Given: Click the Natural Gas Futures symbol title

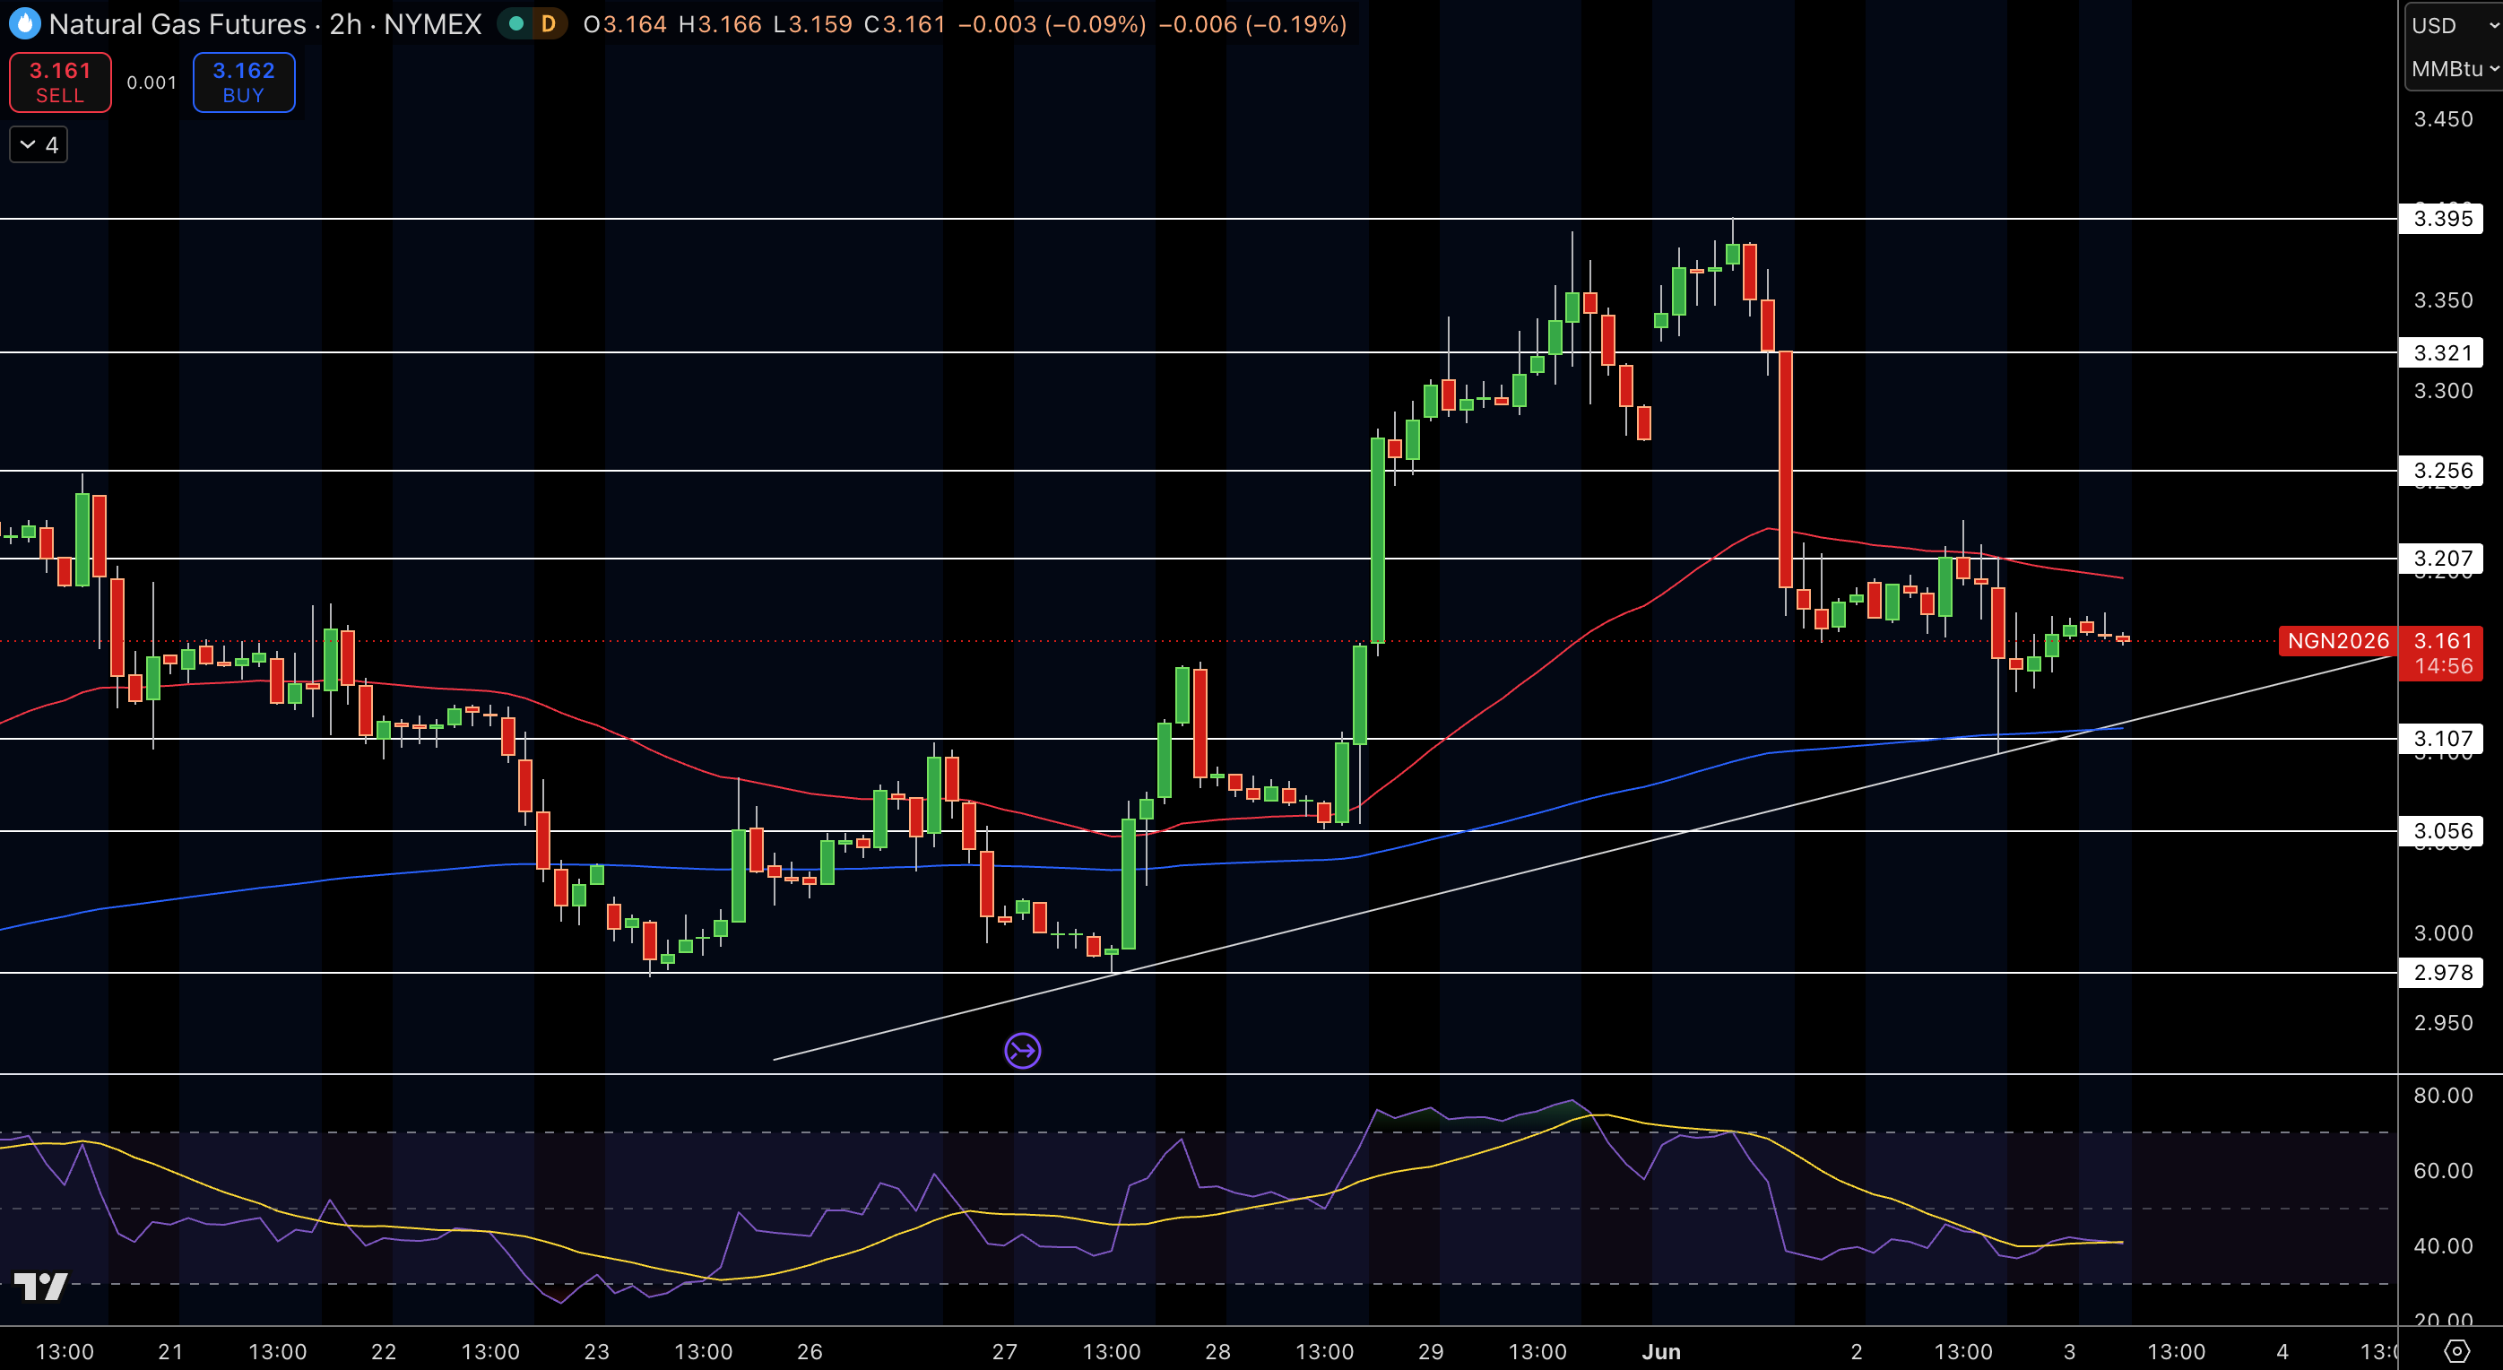Looking at the screenshot, I should 178,23.
